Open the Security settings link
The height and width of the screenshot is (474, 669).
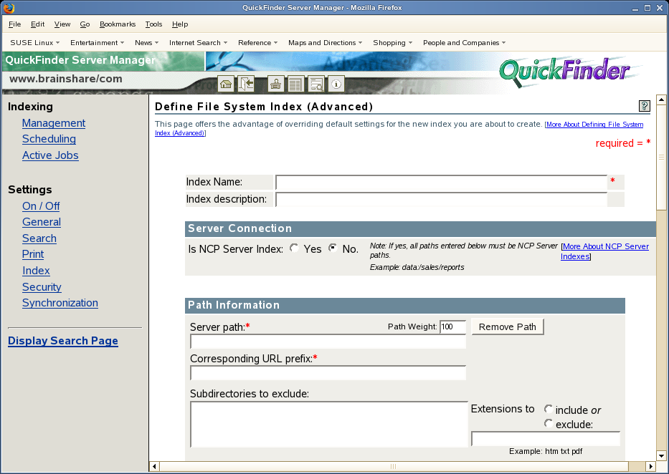42,287
